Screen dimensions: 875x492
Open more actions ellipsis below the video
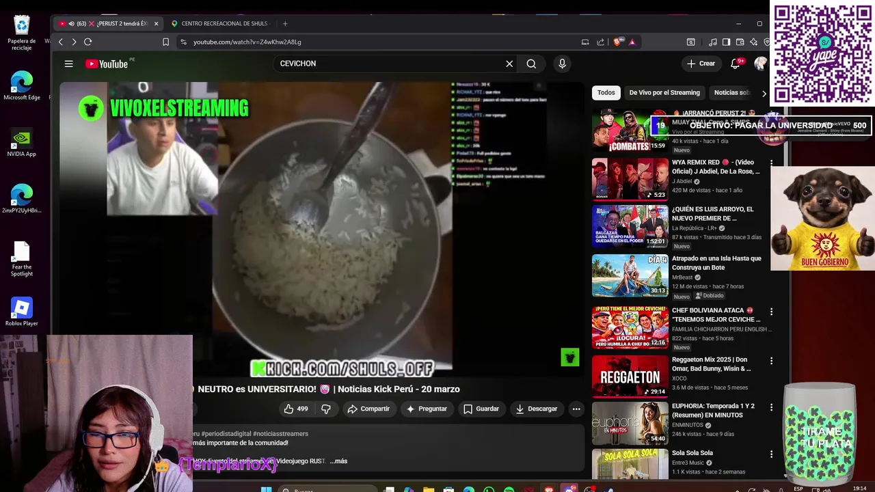pos(576,409)
